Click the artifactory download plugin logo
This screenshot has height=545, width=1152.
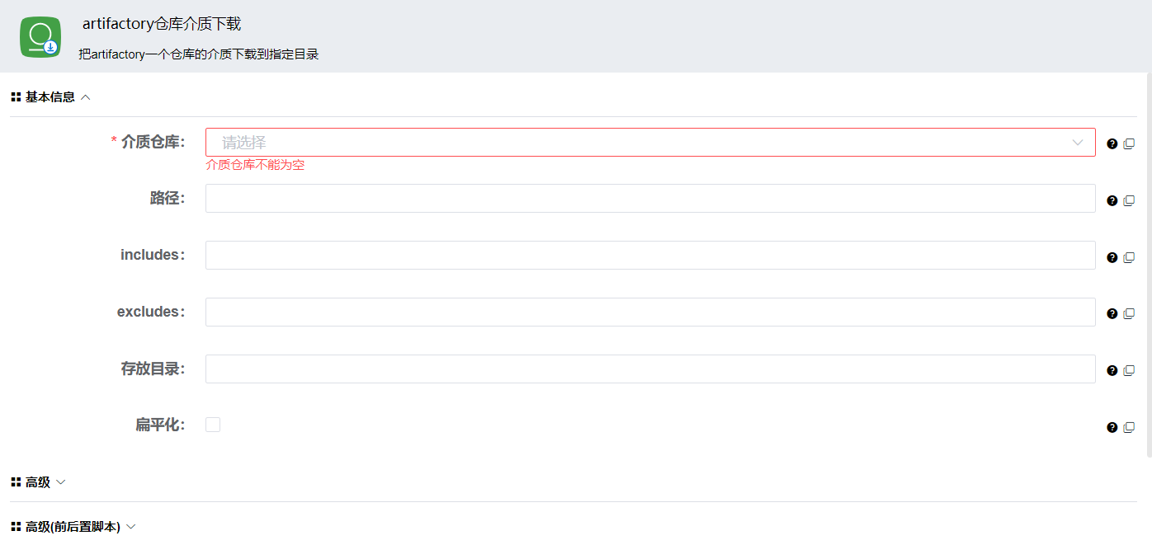(40, 37)
